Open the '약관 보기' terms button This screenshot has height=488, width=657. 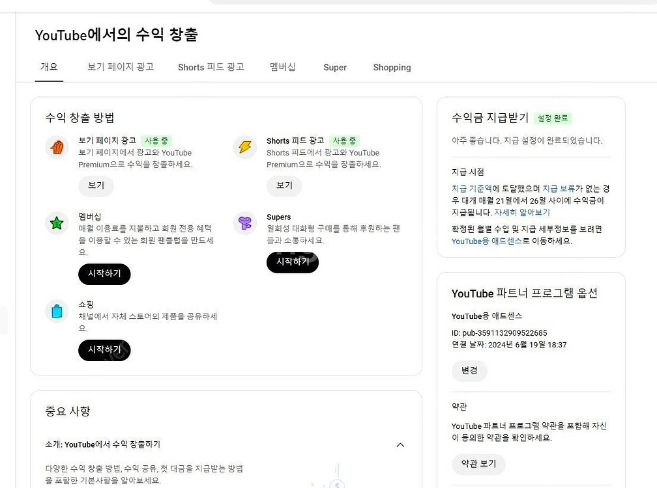tap(478, 464)
